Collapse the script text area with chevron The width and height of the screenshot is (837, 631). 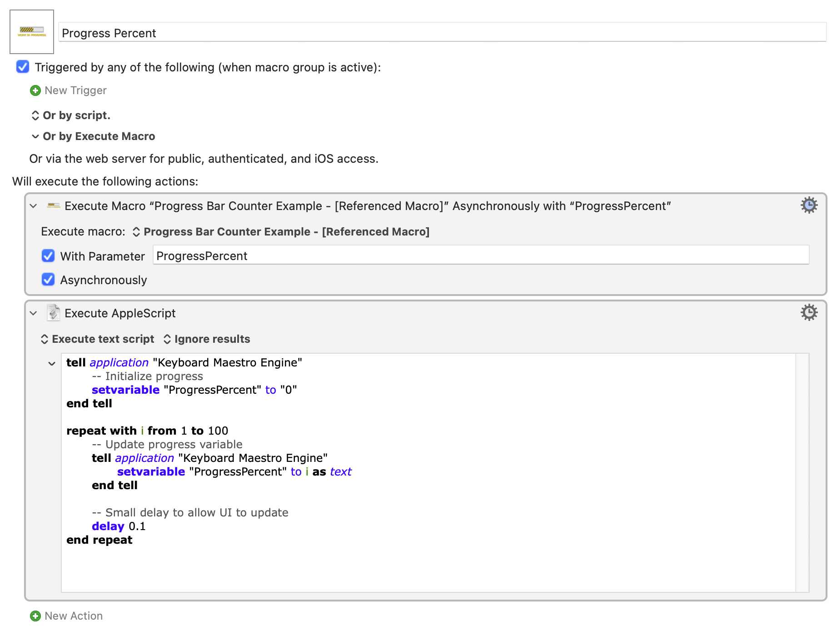point(52,364)
